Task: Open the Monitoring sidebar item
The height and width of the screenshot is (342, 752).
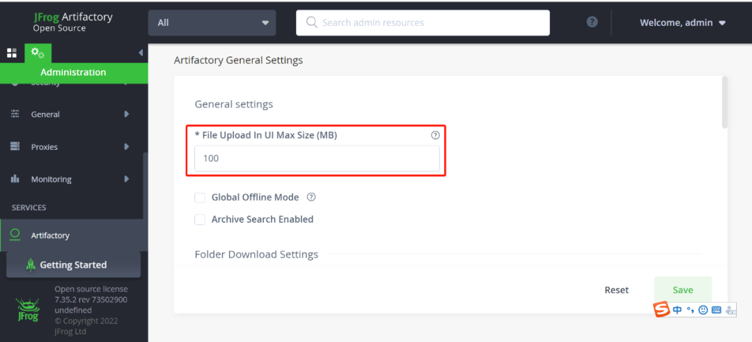Action: pos(51,179)
